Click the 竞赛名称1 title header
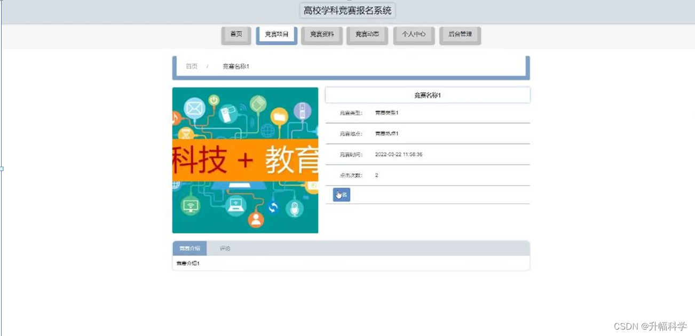Viewport: 695px width, 336px height. point(427,94)
